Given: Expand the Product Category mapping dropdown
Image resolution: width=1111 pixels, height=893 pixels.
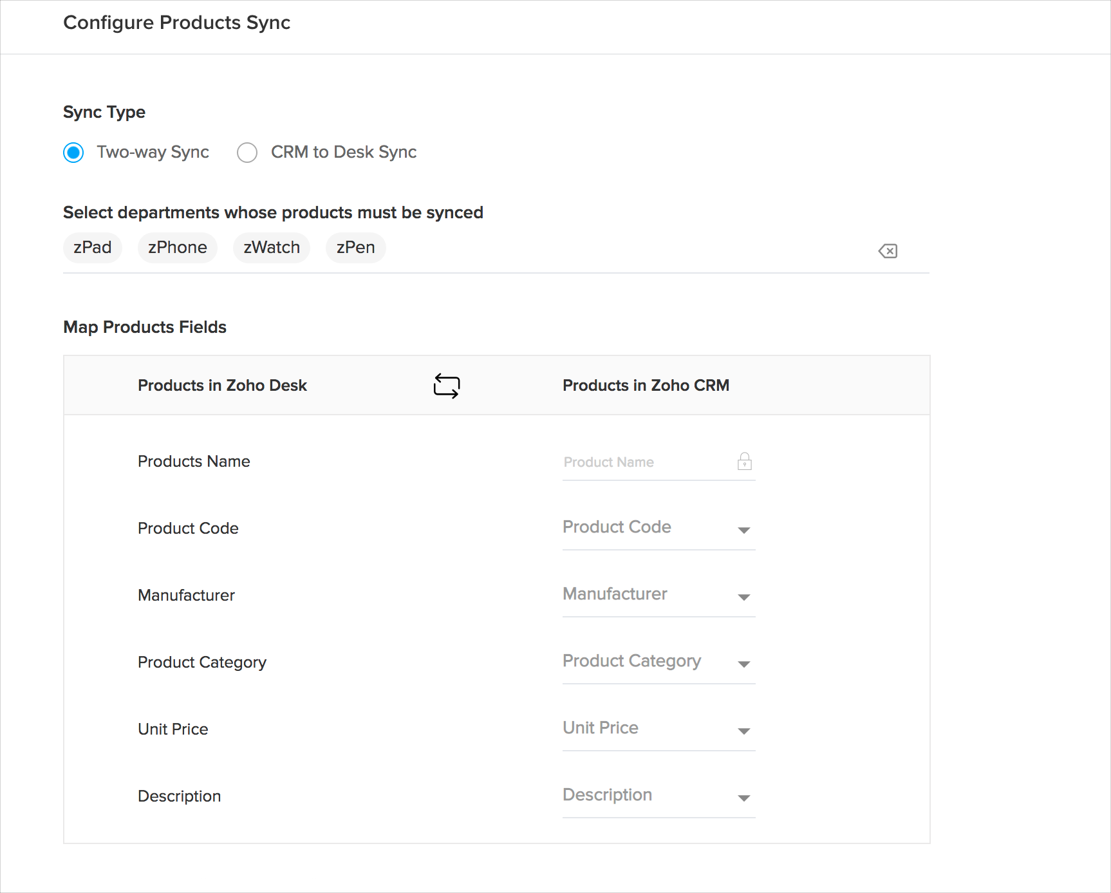Looking at the screenshot, I should tap(658, 662).
